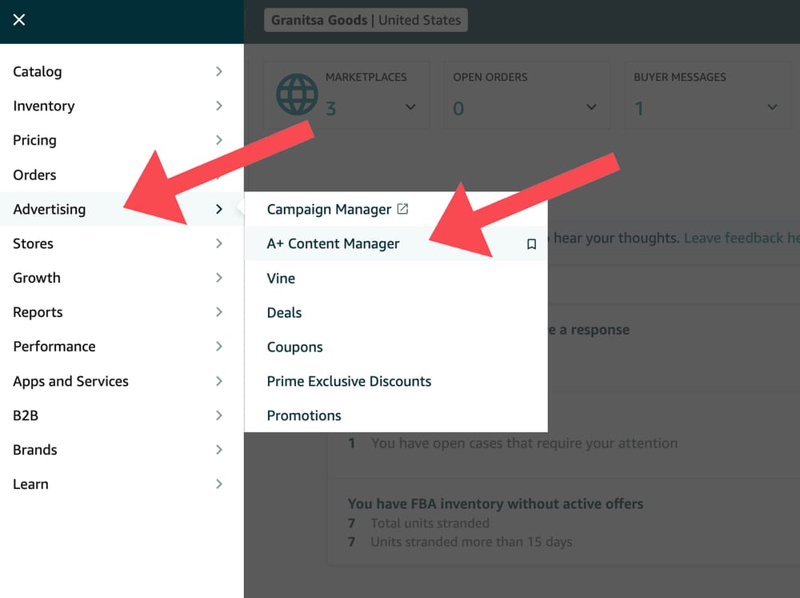Click the open orders count 0
Screen dimensions: 800x598
tap(458, 108)
